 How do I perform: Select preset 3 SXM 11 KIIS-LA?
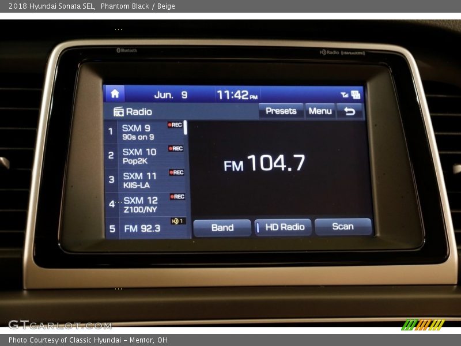pyautogui.click(x=146, y=180)
